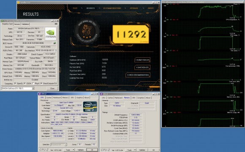Select Mainboard tab in CPU-Z CPU window
The width and height of the screenshot is (245, 152).
pos(57,98)
